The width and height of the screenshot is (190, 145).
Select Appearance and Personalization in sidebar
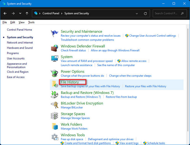pyautogui.click(x=17, y=65)
